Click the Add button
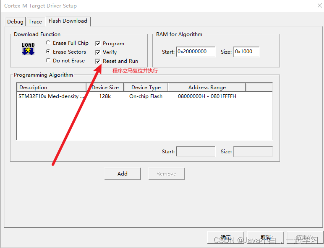 (123, 174)
